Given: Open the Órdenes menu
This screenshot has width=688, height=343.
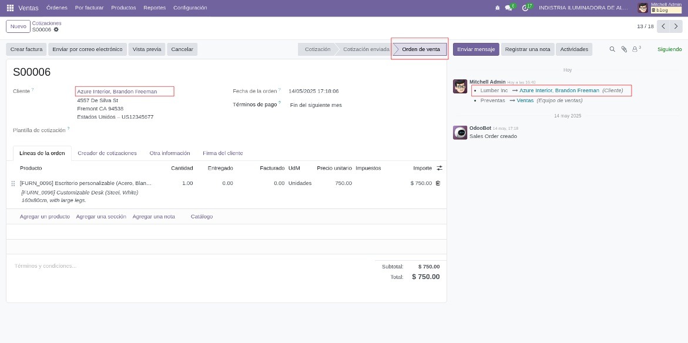Looking at the screenshot, I should 56,8.
